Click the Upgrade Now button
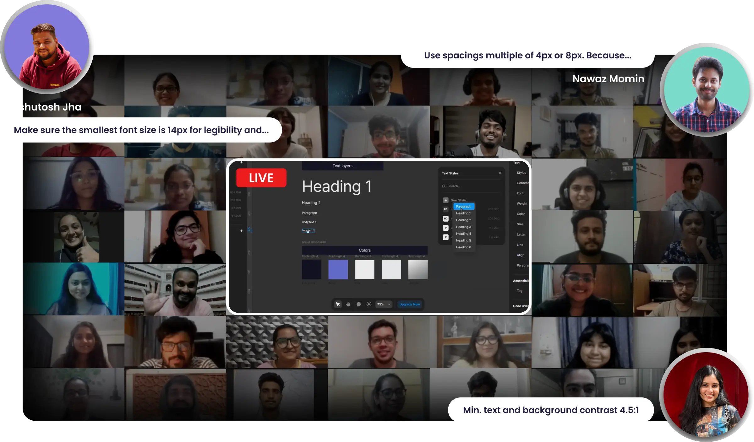This screenshot has height=442, width=754. [x=409, y=304]
